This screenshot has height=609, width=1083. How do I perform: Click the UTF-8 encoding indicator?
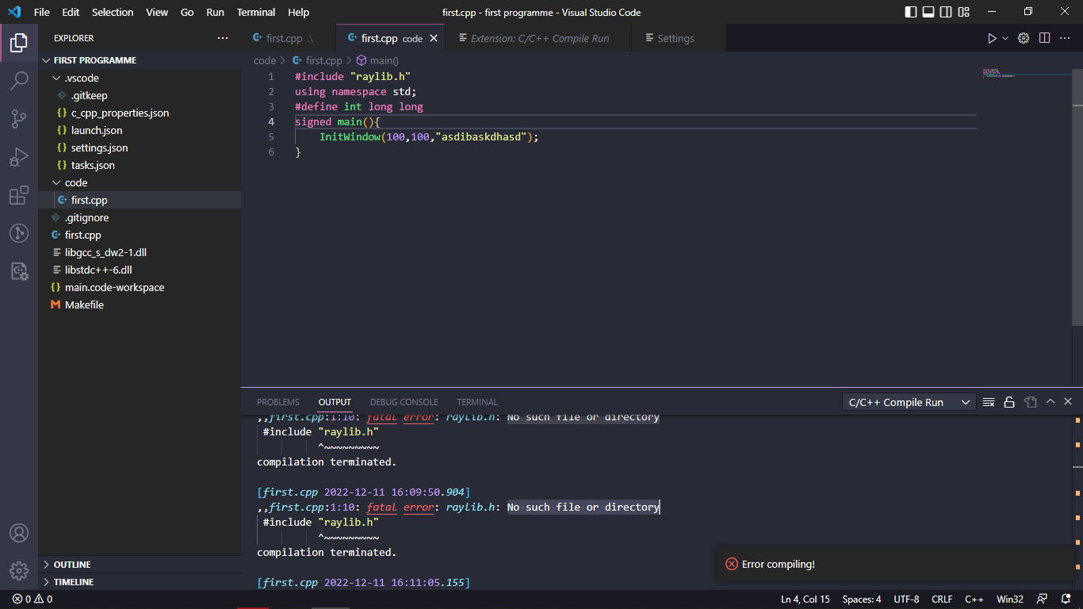pos(906,599)
